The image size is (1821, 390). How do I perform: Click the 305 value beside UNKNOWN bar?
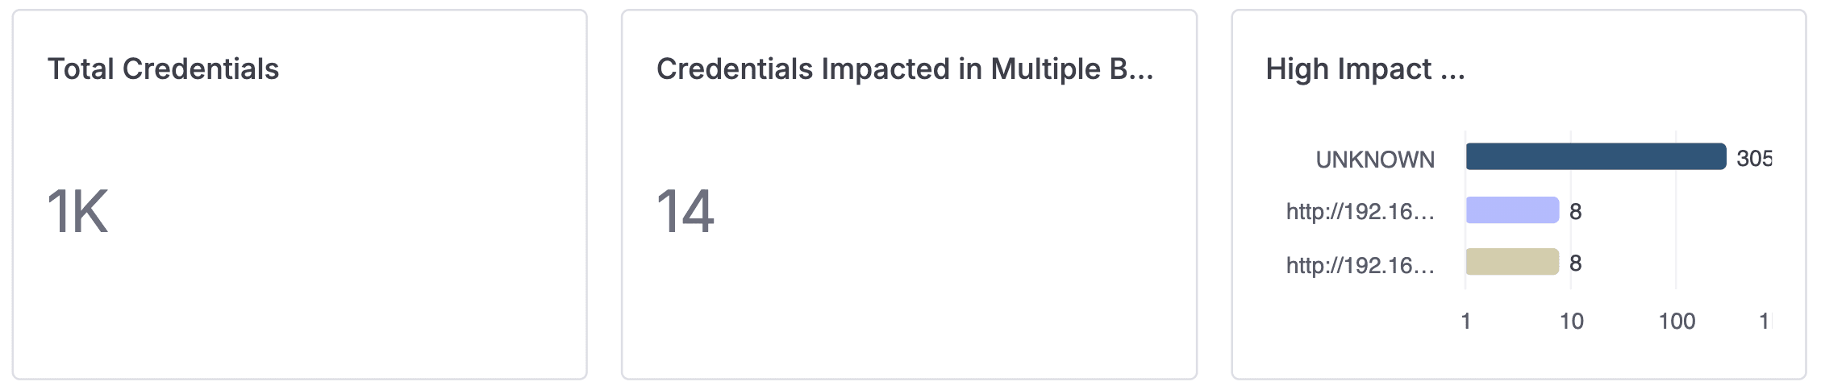[x=1753, y=158]
